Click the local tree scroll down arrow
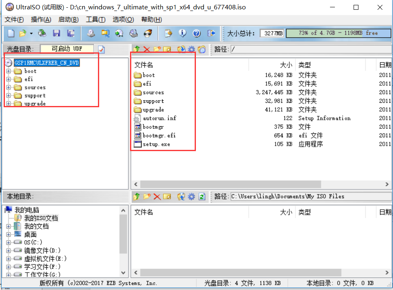 (x=123, y=273)
